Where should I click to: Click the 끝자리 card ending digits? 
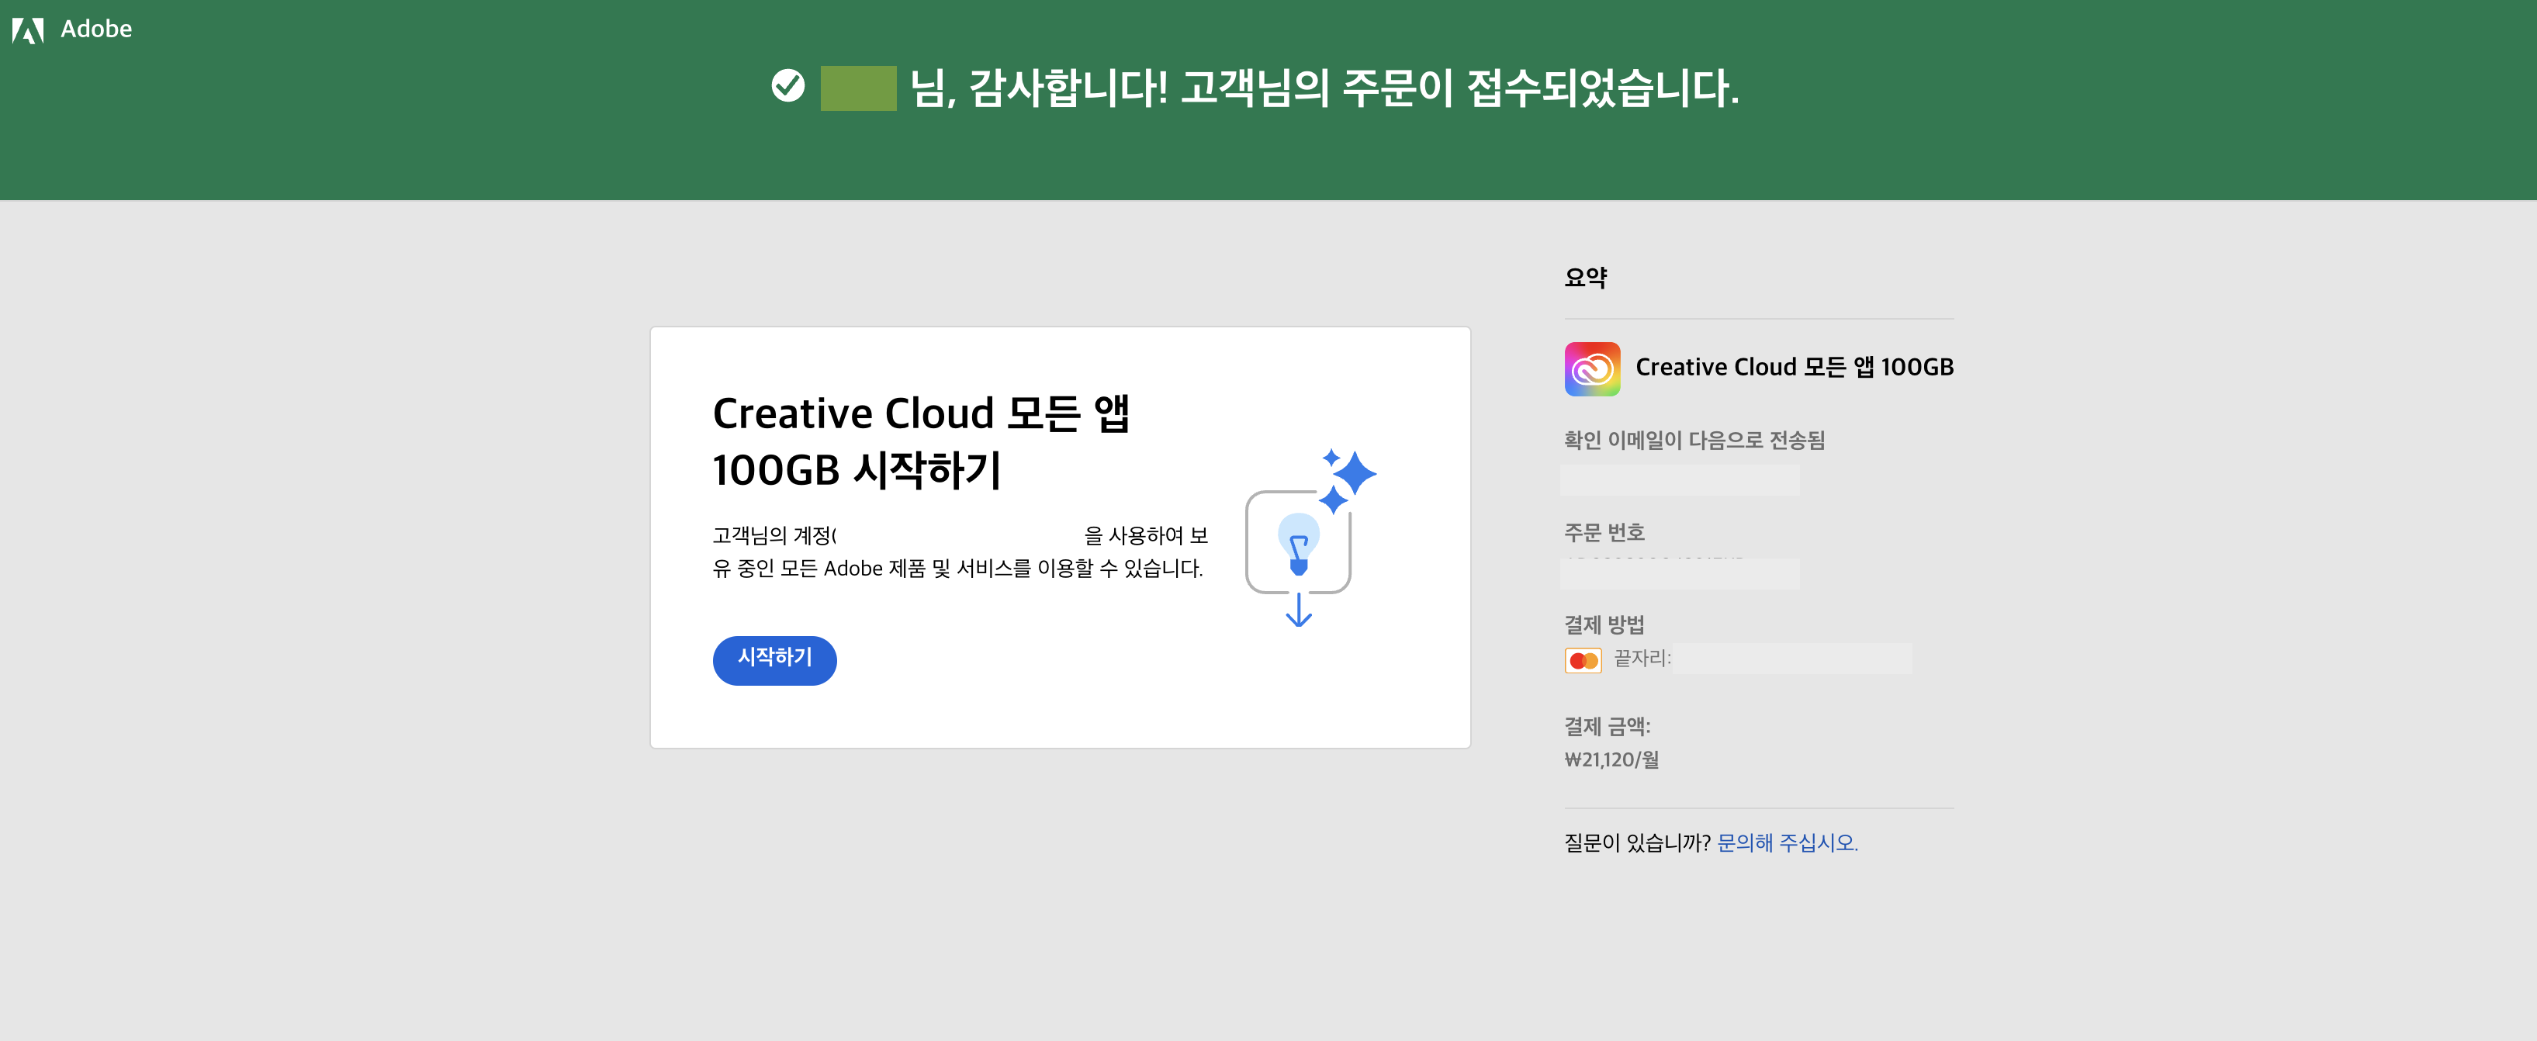pos(1791,658)
